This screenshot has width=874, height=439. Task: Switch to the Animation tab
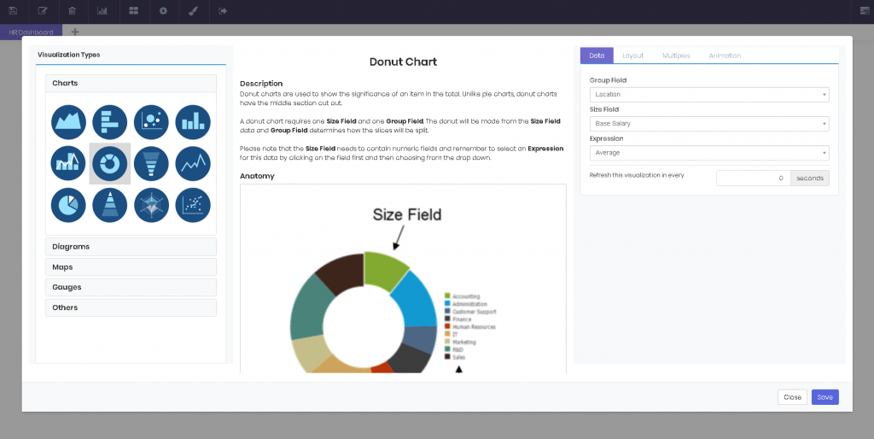pos(725,56)
